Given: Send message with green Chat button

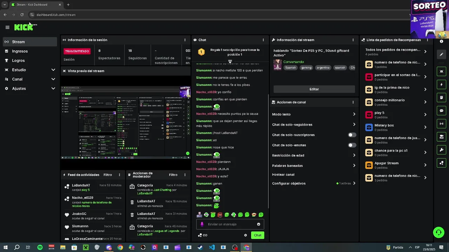Looking at the screenshot, I should tap(257, 235).
